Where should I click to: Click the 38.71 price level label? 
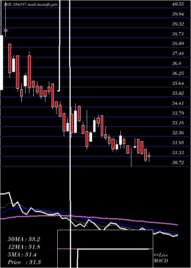click(178, 34)
